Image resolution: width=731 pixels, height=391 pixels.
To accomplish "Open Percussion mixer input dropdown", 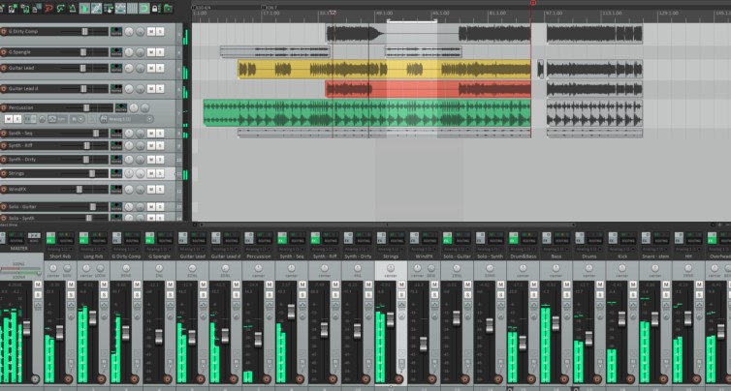I will point(259,250).
